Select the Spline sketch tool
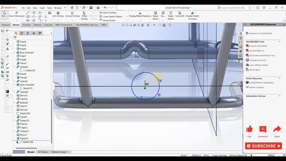Screen dimensions: 286x161 coord(40,13)
